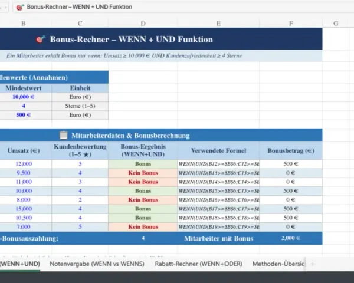
Task: Switch to Notenvergabe (WENN vs WENNS) sheet tab
Action: click(x=97, y=264)
